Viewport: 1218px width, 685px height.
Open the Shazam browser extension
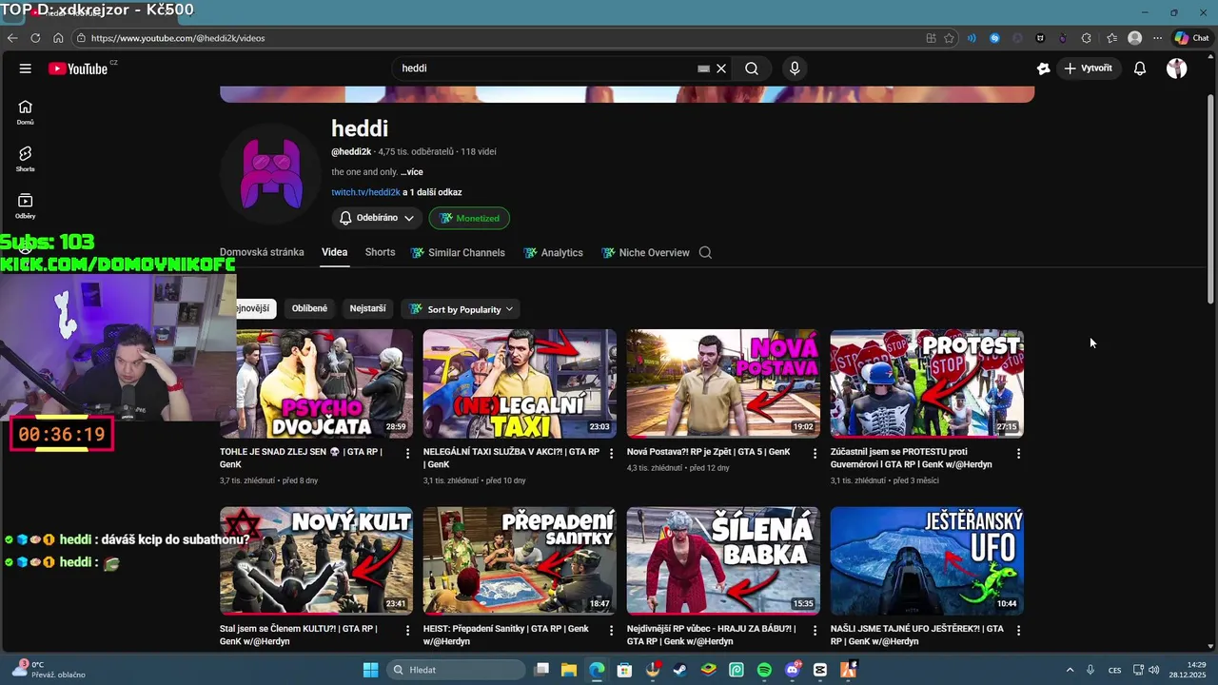[994, 38]
